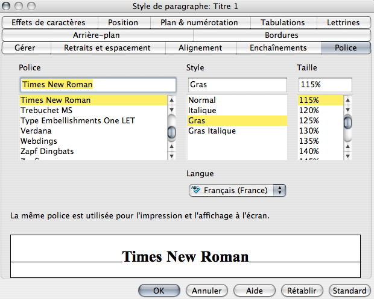Select the Lettrines tab

[x=344, y=23]
